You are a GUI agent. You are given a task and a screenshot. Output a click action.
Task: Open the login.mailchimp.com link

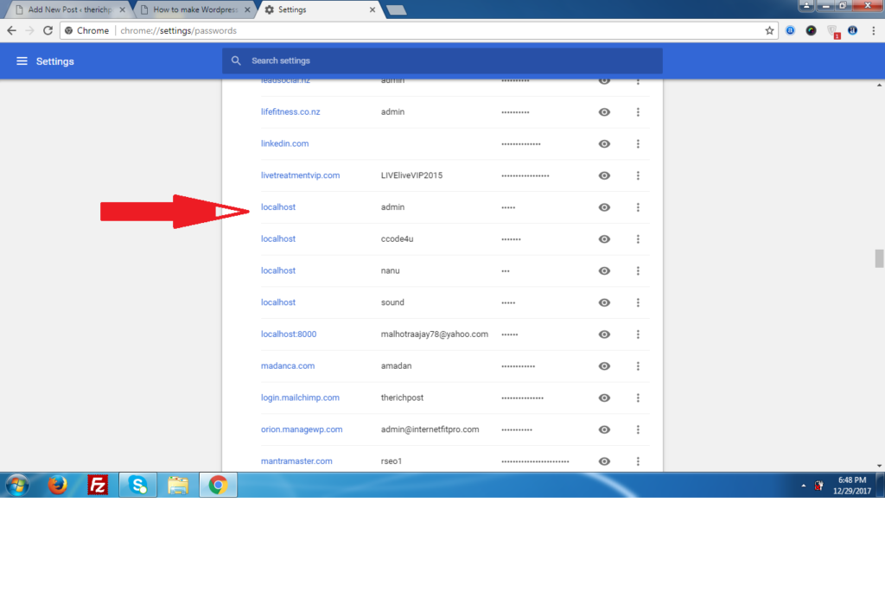tap(300, 397)
